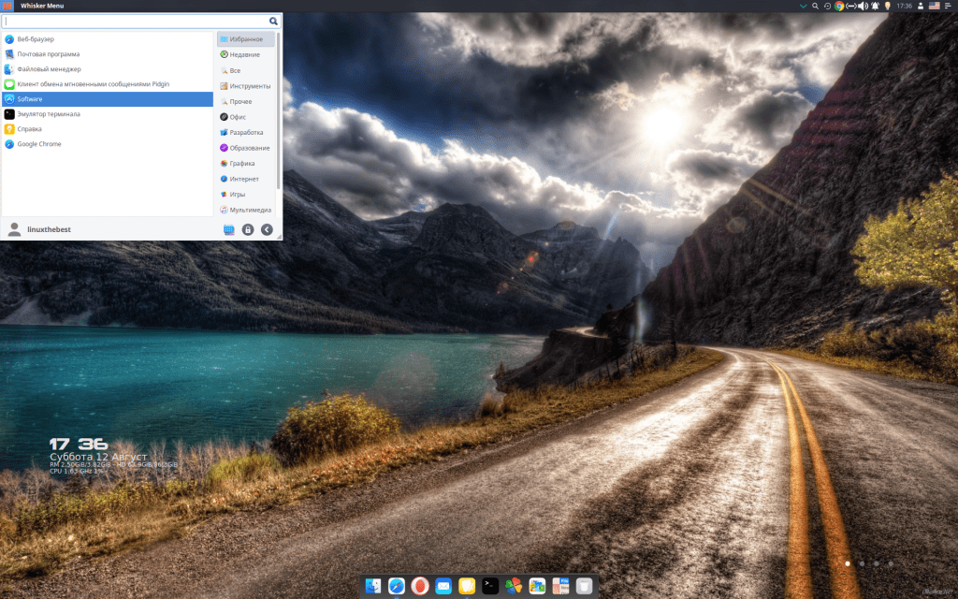Open the Finder file manager in the dock

(x=372, y=586)
